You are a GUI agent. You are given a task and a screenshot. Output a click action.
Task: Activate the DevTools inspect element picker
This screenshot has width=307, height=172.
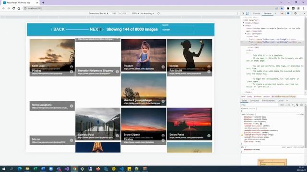coord(243,13)
